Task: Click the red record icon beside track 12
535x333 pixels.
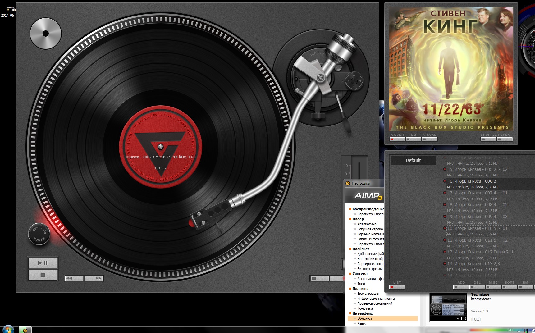Action: [445, 252]
